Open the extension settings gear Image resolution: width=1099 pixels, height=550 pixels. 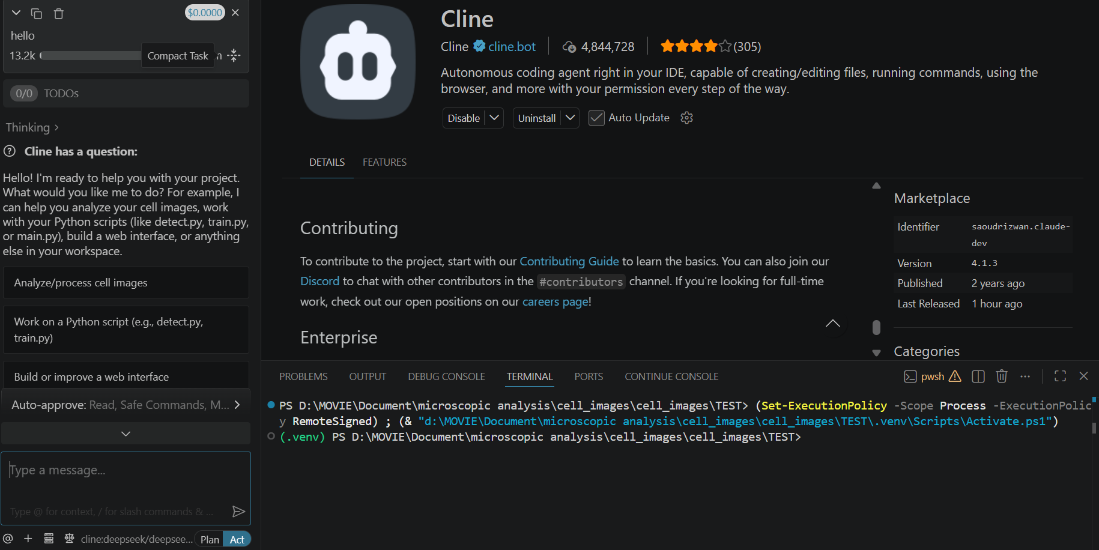click(x=687, y=118)
